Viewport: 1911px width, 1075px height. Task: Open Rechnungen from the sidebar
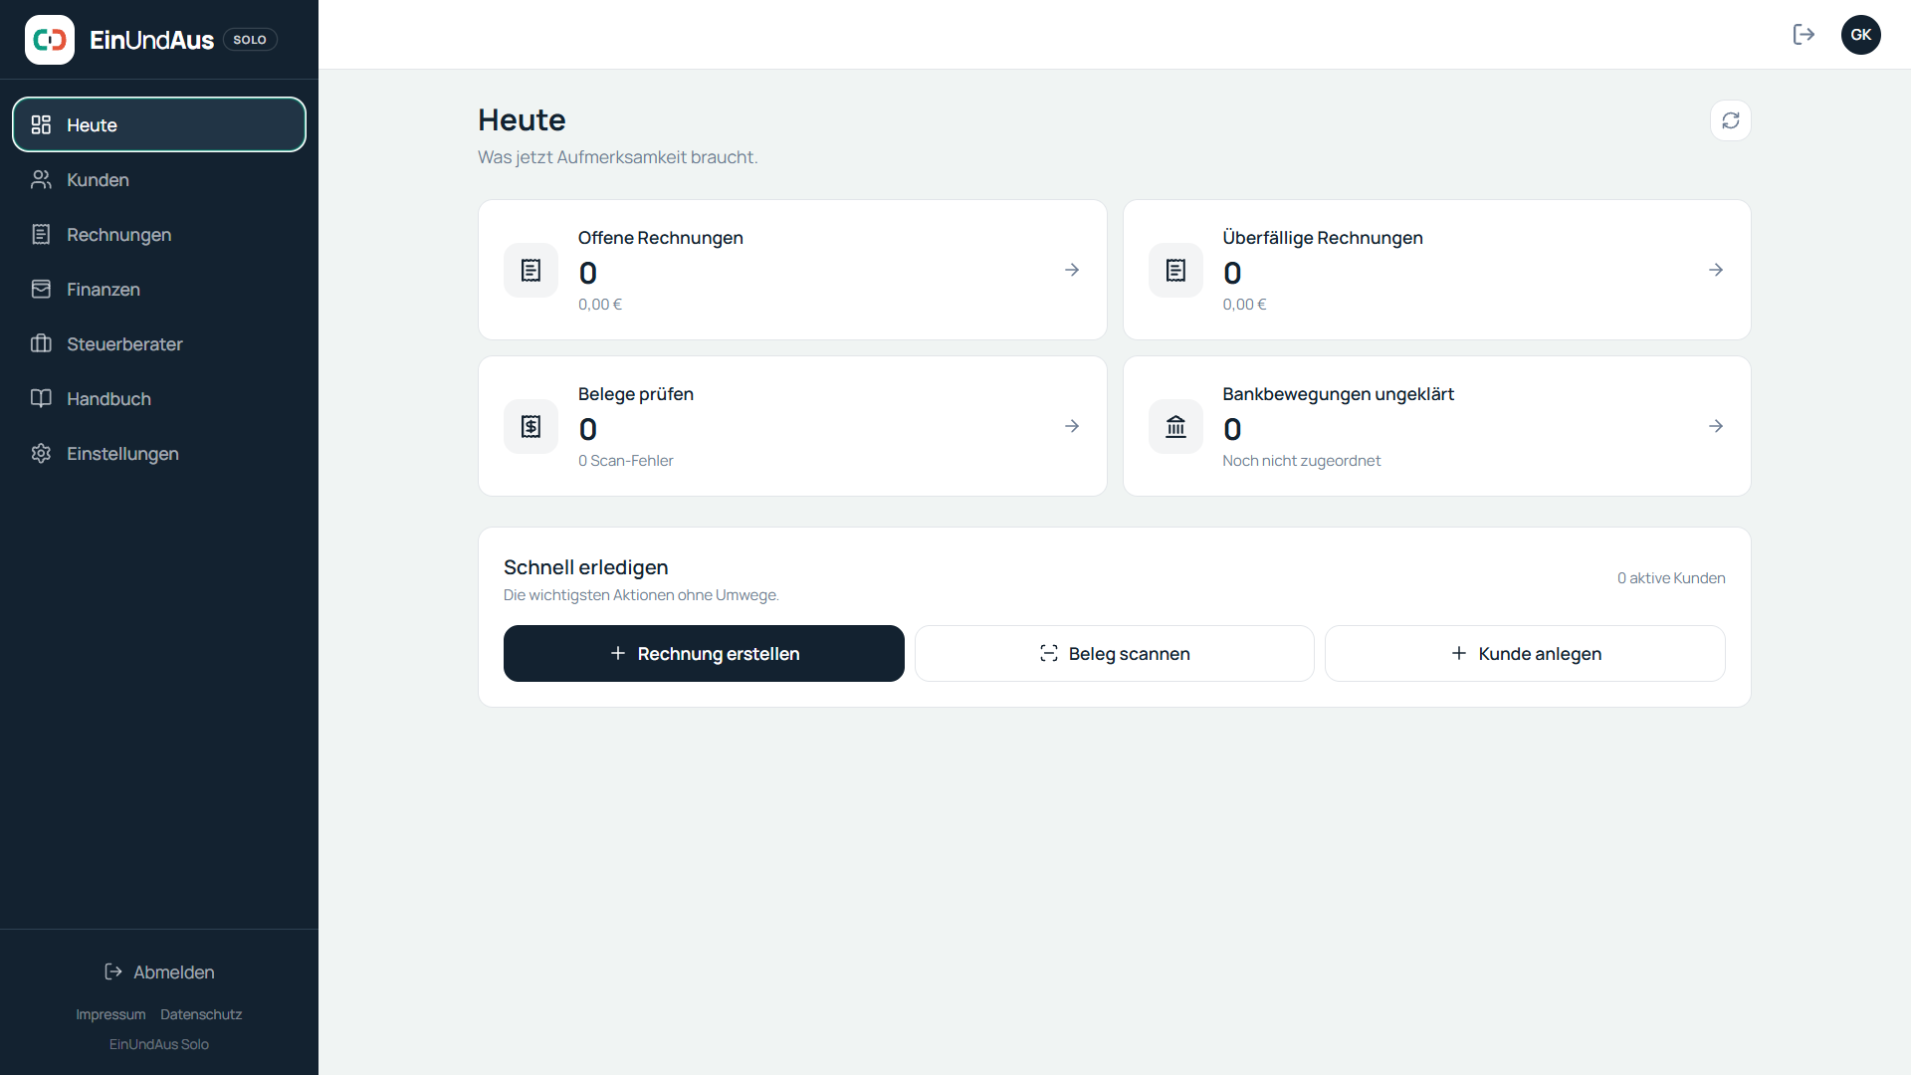[x=159, y=234]
